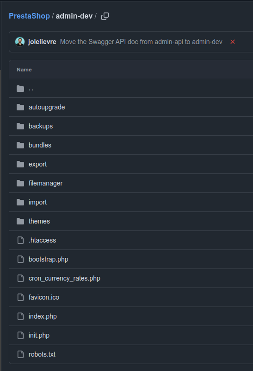
Task: Copy the admin-dev path with copy icon
Action: [x=105, y=16]
